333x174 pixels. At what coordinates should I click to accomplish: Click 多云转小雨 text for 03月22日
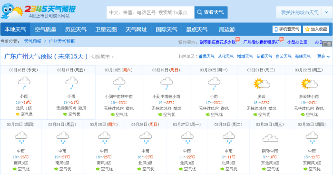(x=309, y=97)
